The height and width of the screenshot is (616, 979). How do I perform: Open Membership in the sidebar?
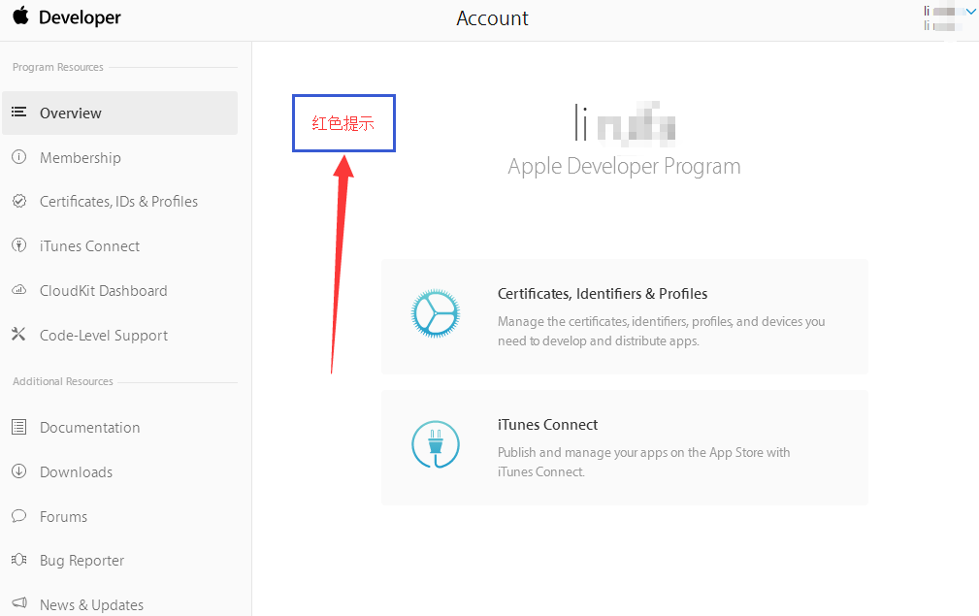point(81,158)
